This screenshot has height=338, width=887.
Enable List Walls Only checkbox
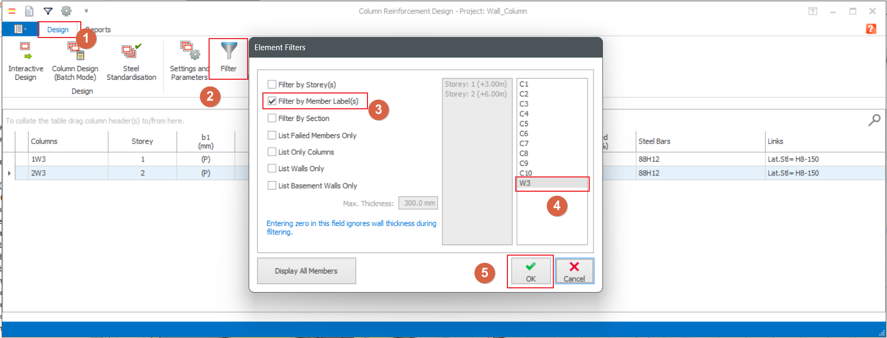pyautogui.click(x=272, y=169)
